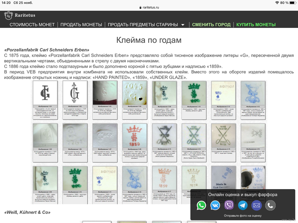Screen dimensions: 298x223
Task: Tap the 80 % battery percentage
Action: (284, 3)
